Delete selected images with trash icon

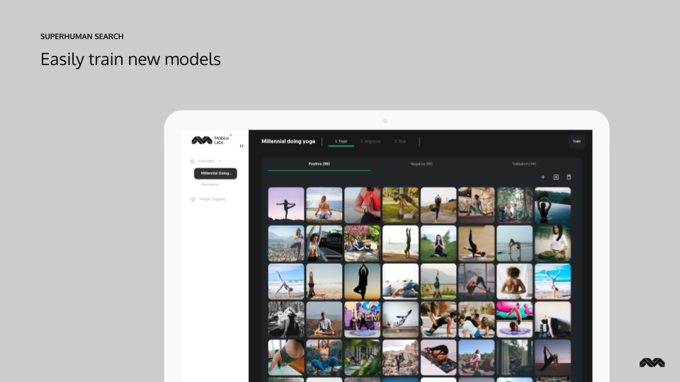click(x=569, y=177)
